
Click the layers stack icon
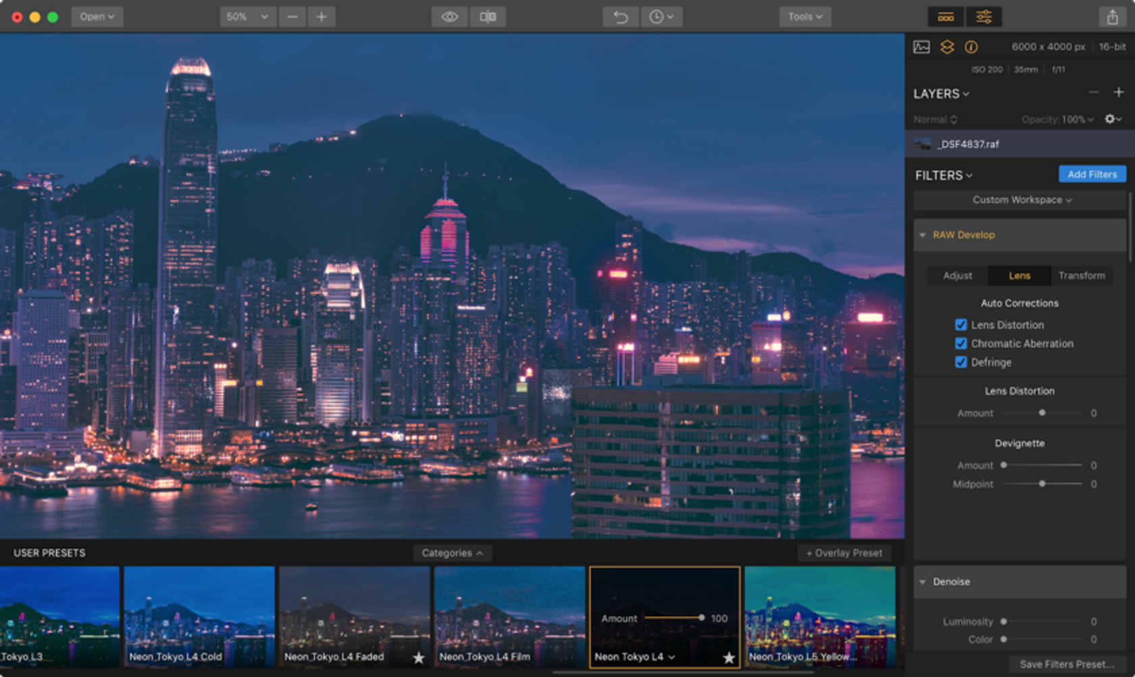(x=947, y=47)
